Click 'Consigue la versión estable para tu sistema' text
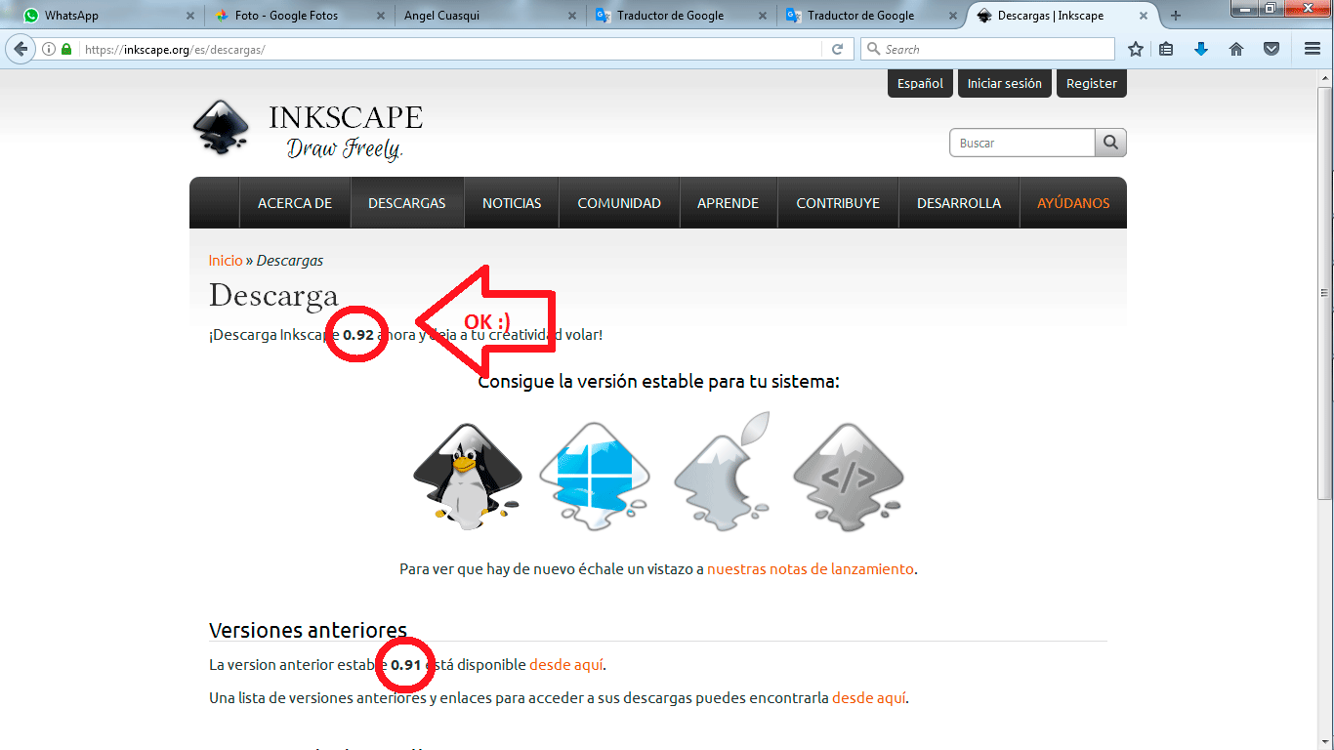The width and height of the screenshot is (1334, 750). click(659, 381)
